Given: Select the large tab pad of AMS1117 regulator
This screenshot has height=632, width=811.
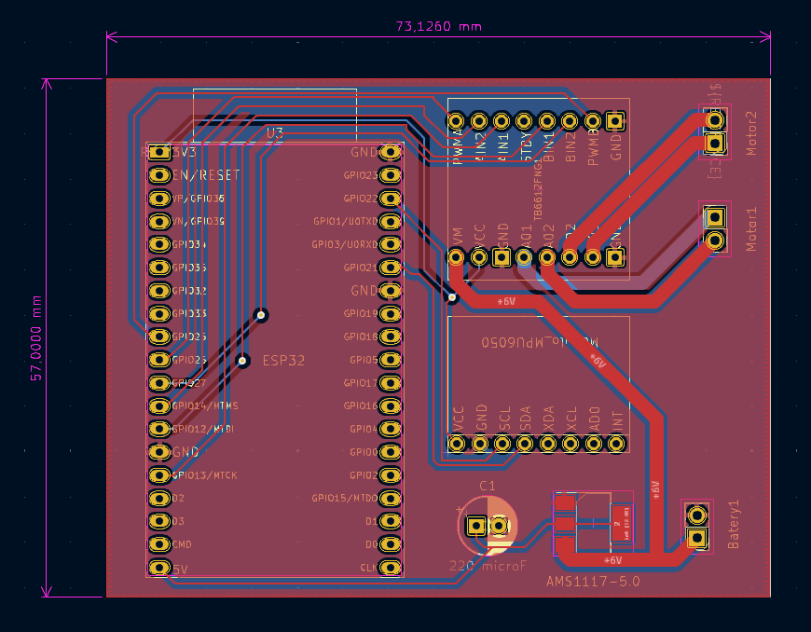Looking at the screenshot, I should (x=621, y=524).
